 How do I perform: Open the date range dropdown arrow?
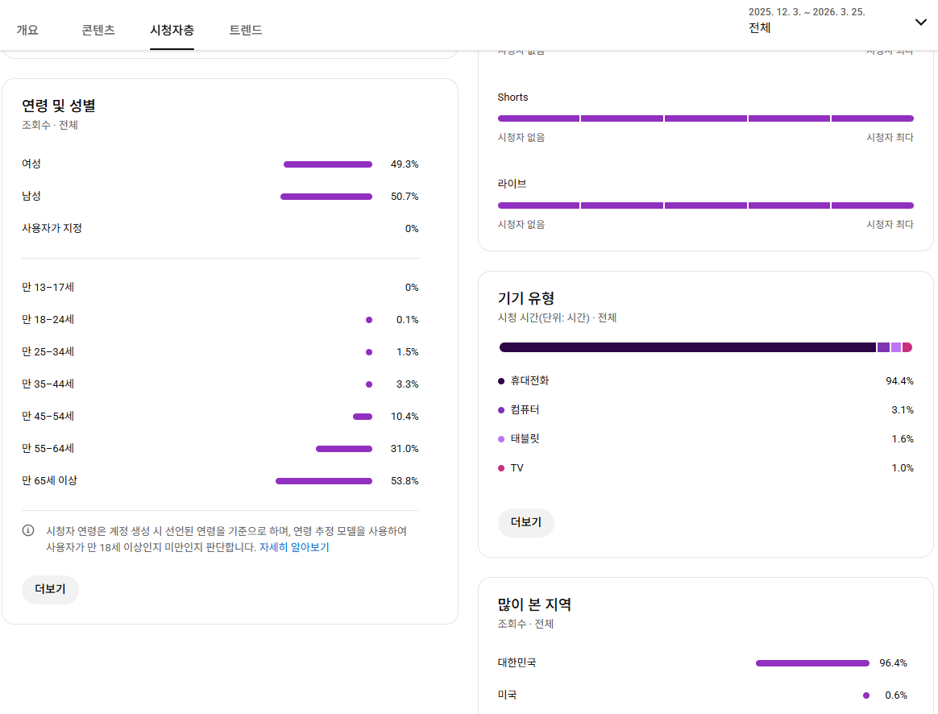pos(920,22)
